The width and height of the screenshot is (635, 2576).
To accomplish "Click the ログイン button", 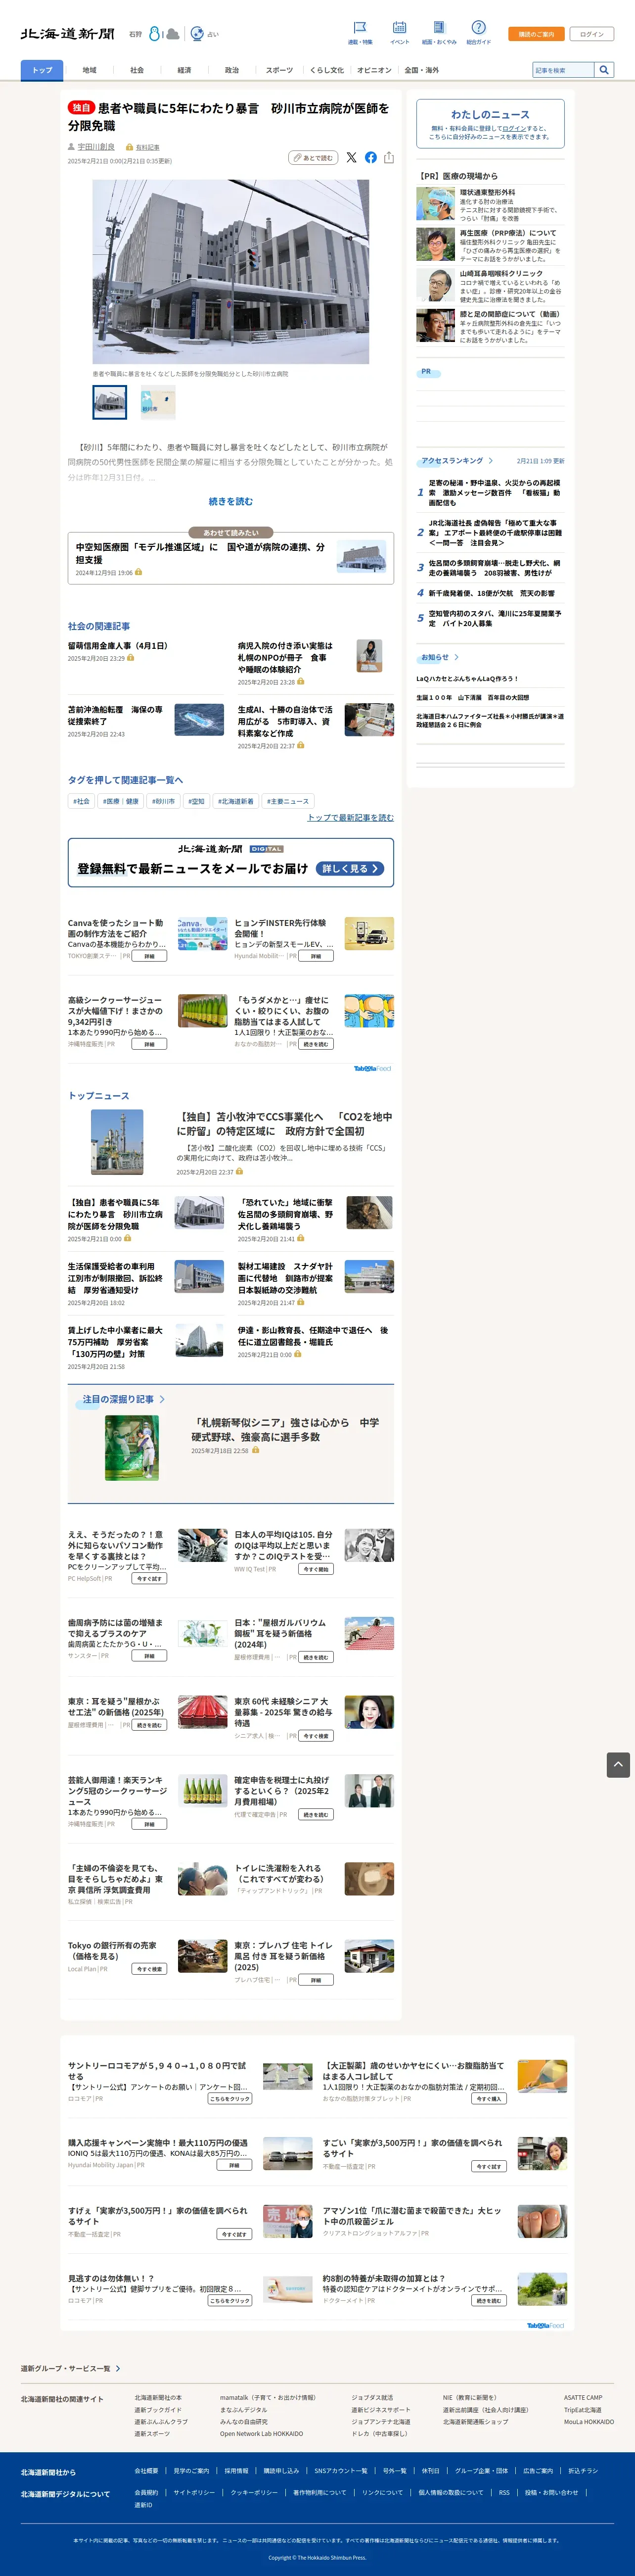I will point(592,34).
